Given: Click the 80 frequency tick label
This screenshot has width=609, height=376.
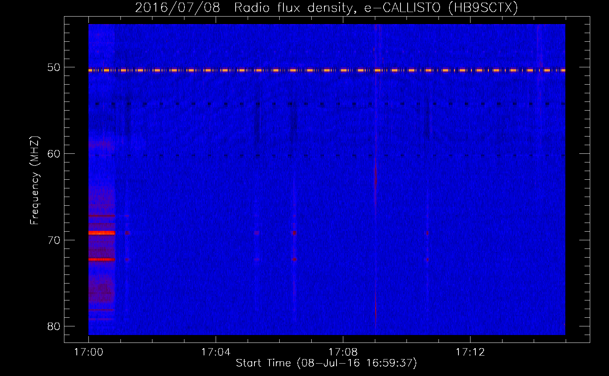Looking at the screenshot, I should pos(54,326).
